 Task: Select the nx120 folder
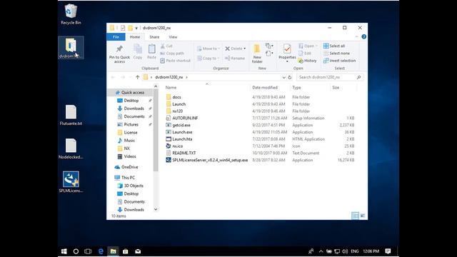[x=178, y=111]
